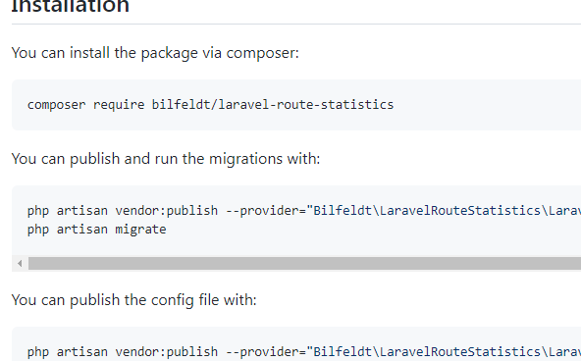Click the 'php artisan migrate' line
Viewport: 581px width, 361px height.
coord(97,230)
